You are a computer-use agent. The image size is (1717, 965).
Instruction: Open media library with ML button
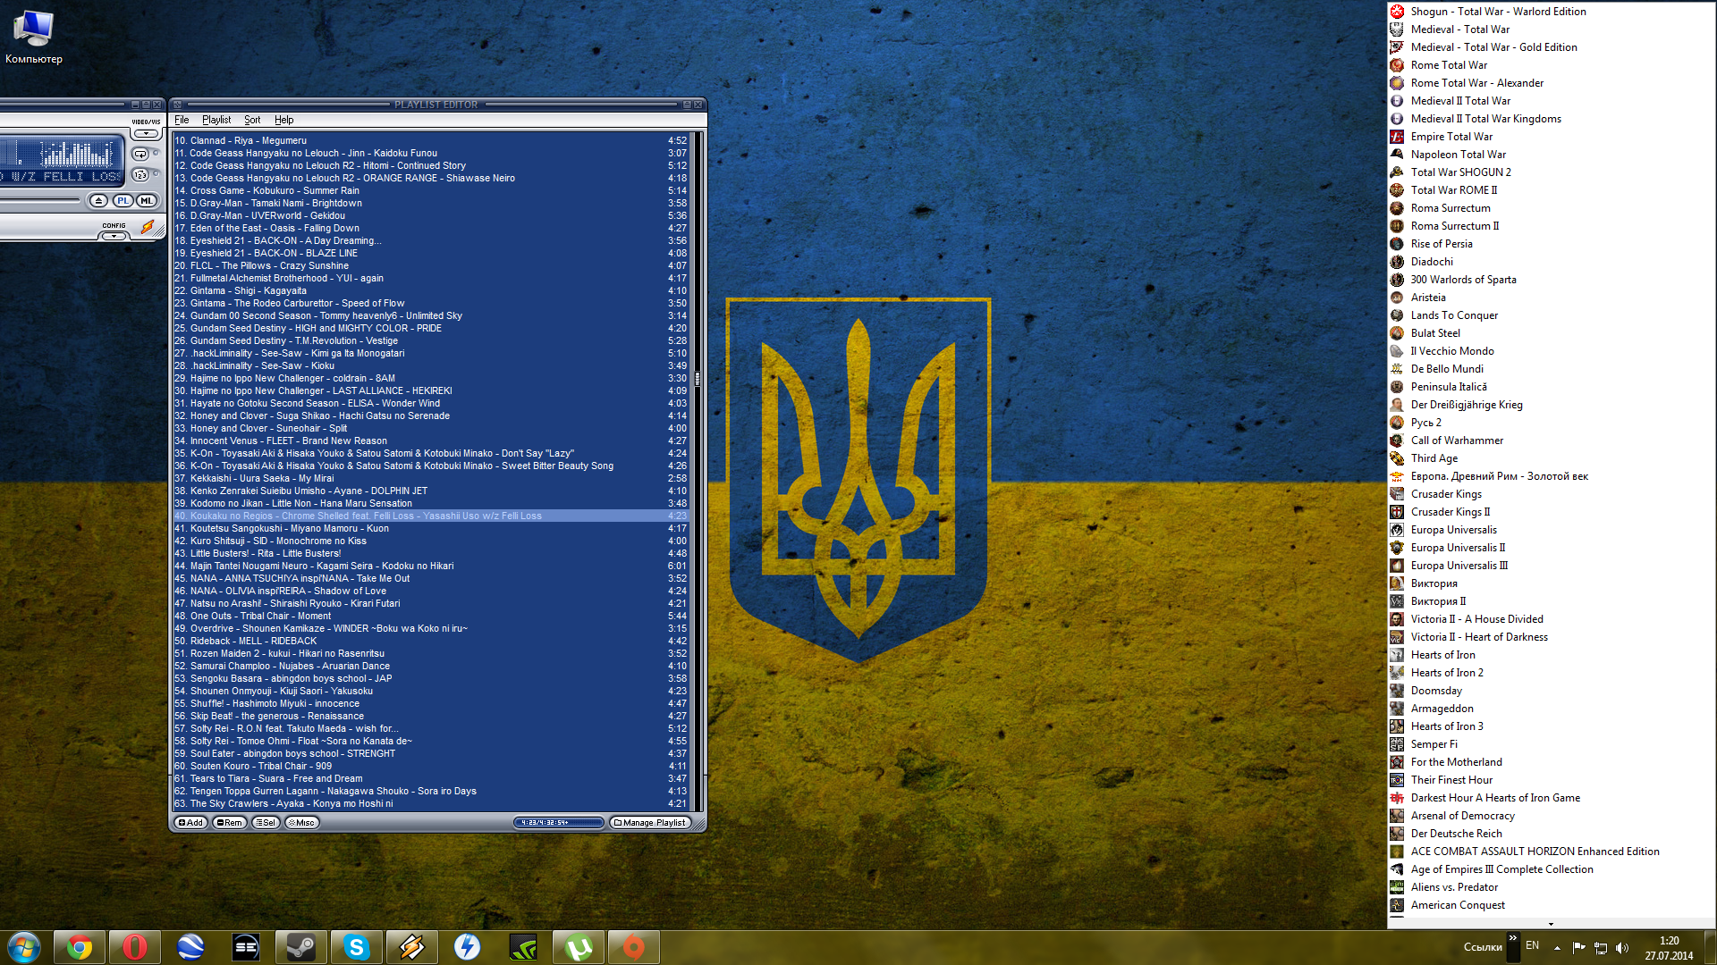(147, 201)
